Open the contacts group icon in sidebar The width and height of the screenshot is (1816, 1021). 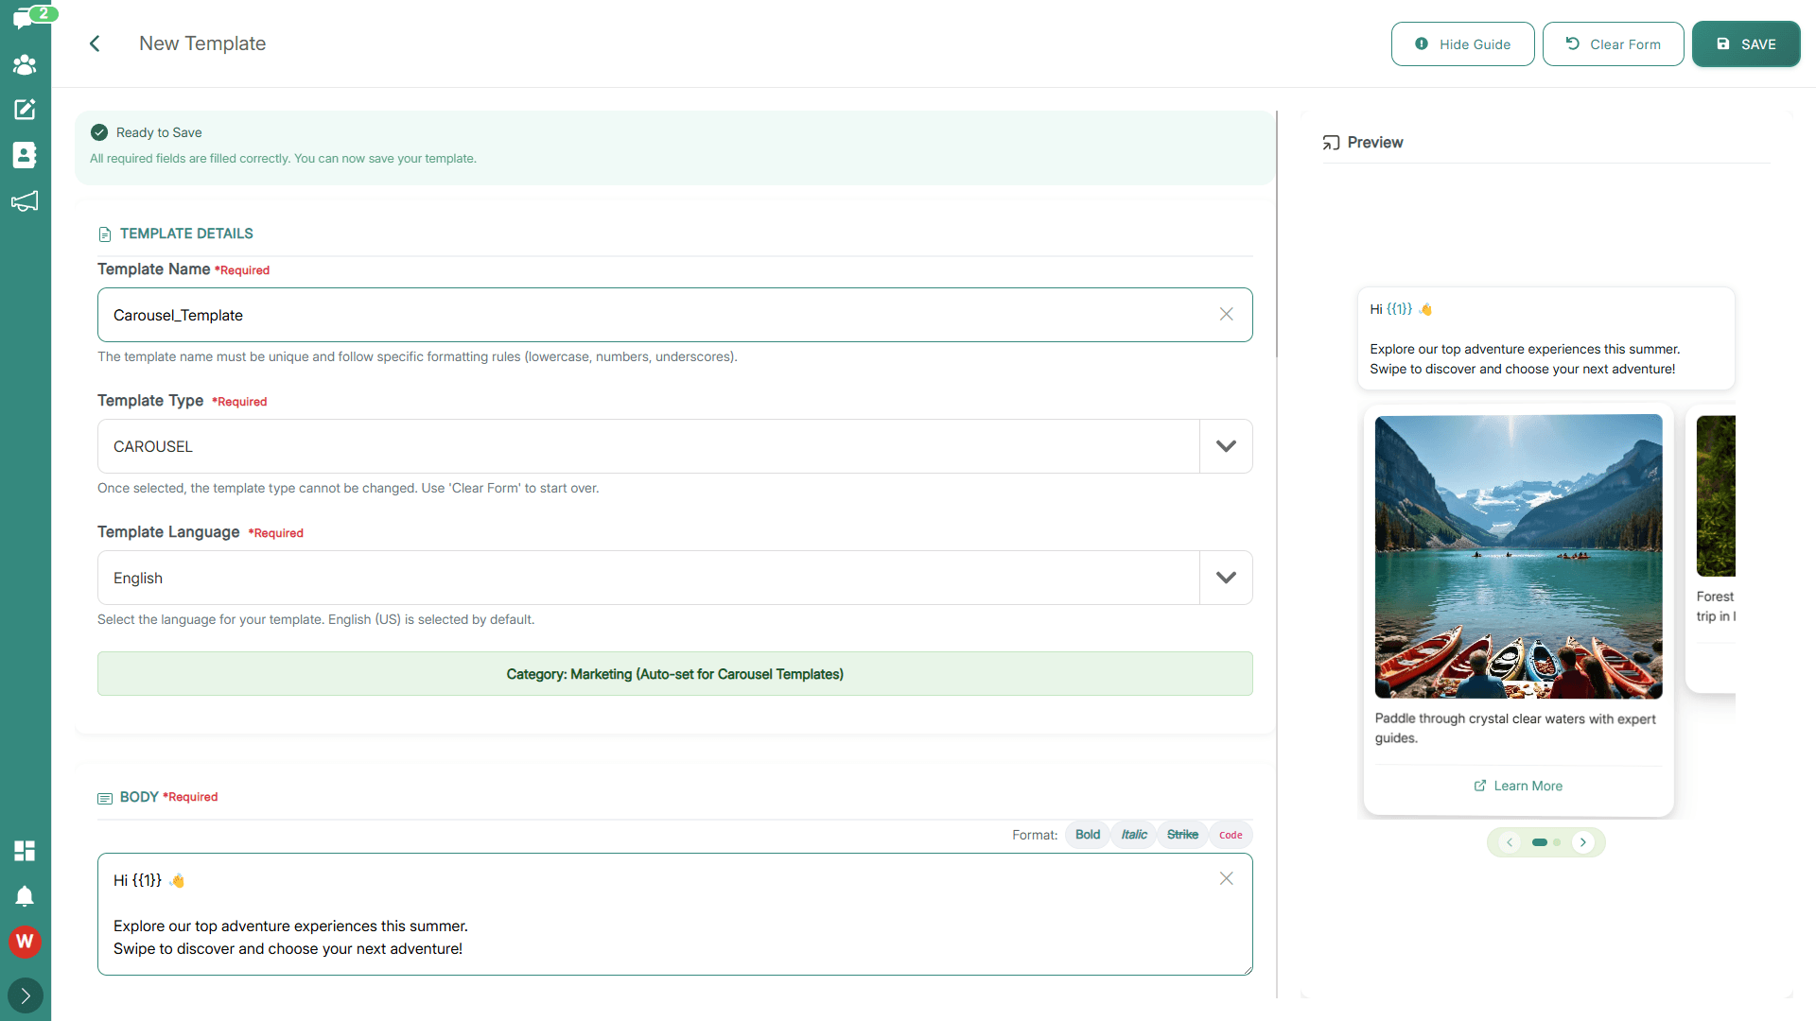(x=25, y=64)
